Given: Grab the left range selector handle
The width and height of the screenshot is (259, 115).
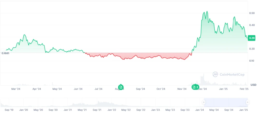Looking at the screenshot, I should tap(204, 102).
